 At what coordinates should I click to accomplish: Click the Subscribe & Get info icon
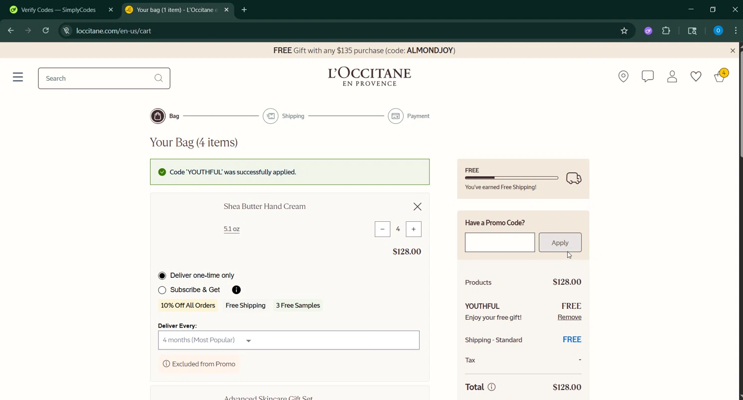coord(236,290)
